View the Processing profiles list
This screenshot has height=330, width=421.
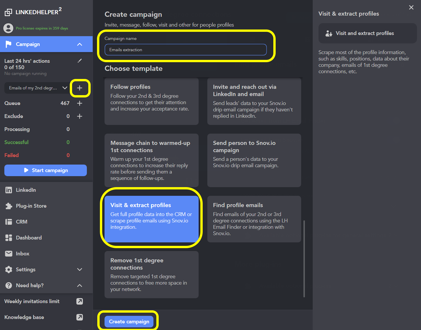37,129
